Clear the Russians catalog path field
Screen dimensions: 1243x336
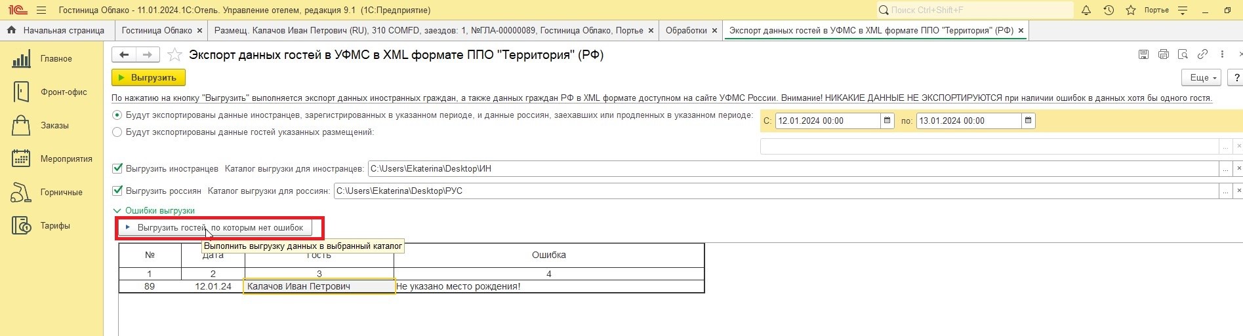(x=1238, y=191)
